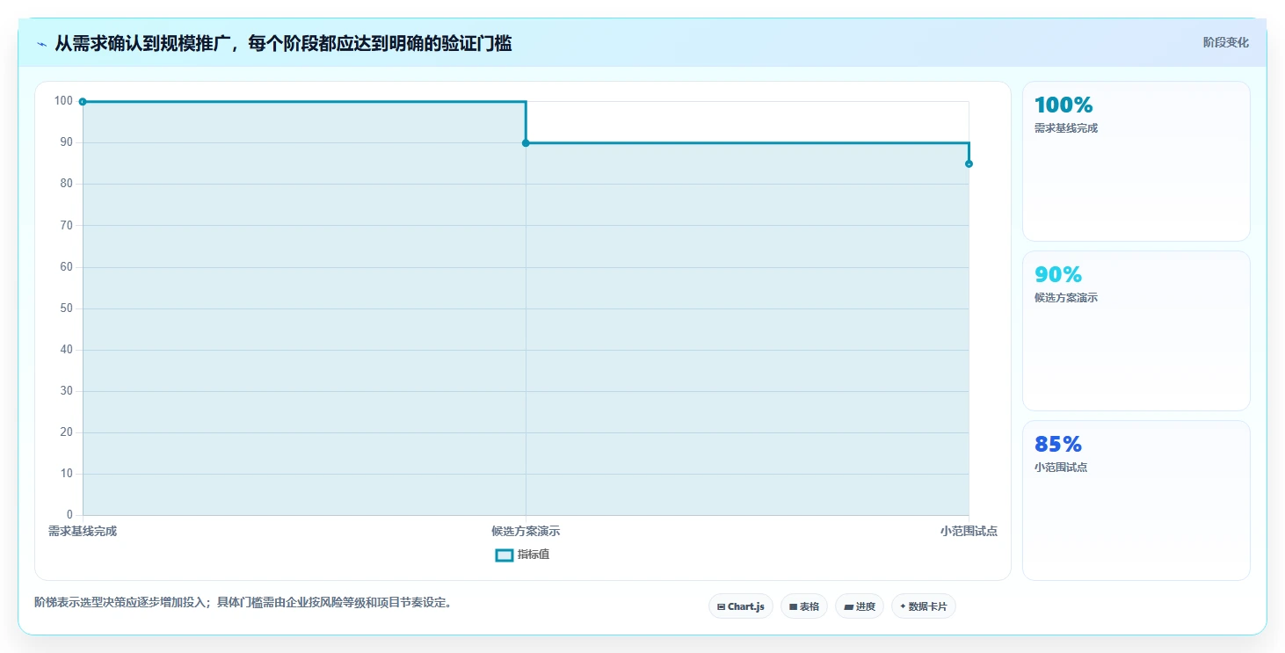Screen dimensions: 1285x653
Task: Click the sparkle icon in 数据卡片 tag
Action: 903,606
